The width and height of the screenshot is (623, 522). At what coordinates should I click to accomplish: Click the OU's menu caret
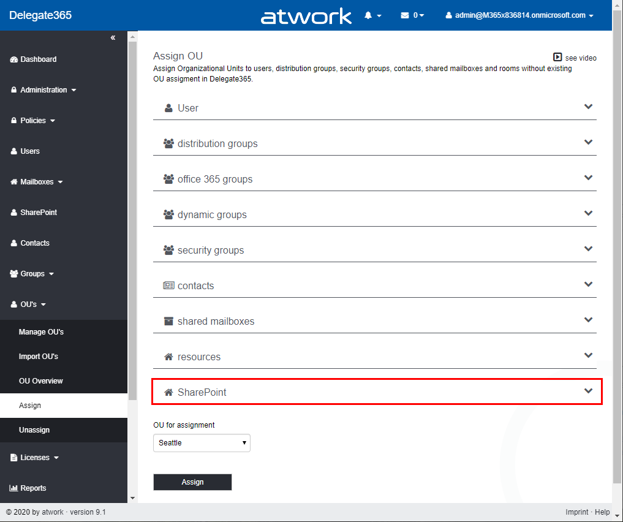coord(43,304)
